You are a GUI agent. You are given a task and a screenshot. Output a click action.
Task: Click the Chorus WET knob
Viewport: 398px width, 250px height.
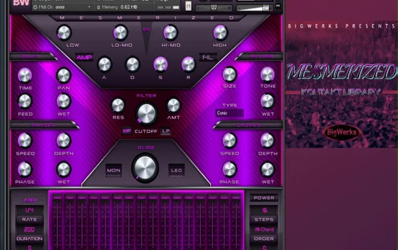tap(268, 169)
